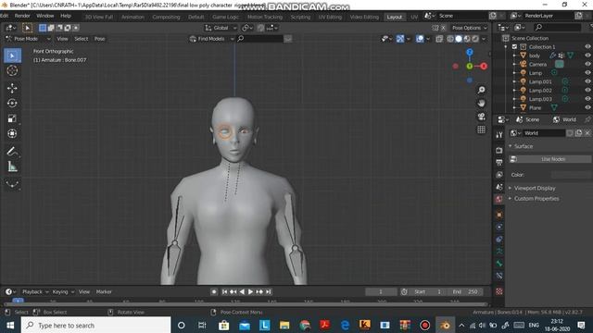Image resolution: width=593 pixels, height=333 pixels.
Task: Click the Y axis gizmo ball
Action: [470, 66]
